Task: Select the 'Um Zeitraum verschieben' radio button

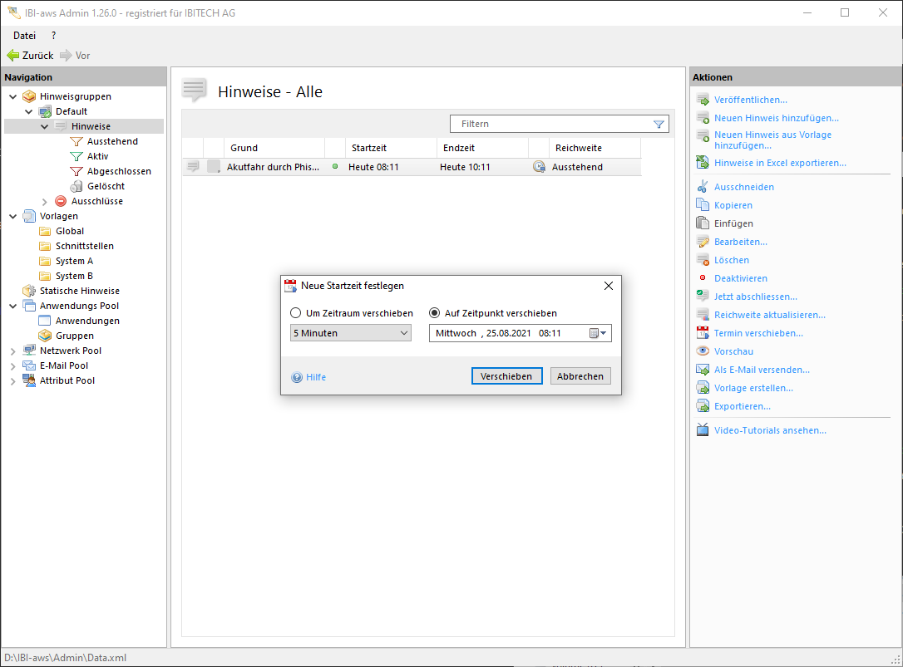Action: 295,313
